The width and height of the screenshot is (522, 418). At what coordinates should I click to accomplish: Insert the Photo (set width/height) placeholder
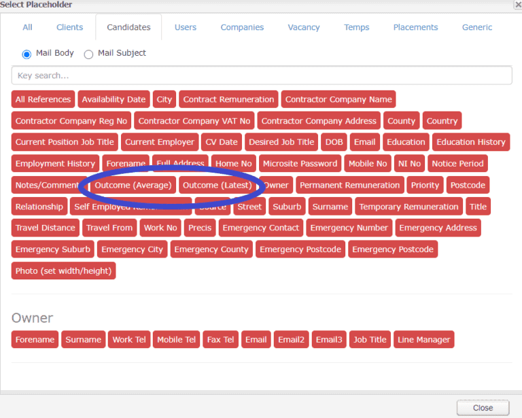[63, 271]
